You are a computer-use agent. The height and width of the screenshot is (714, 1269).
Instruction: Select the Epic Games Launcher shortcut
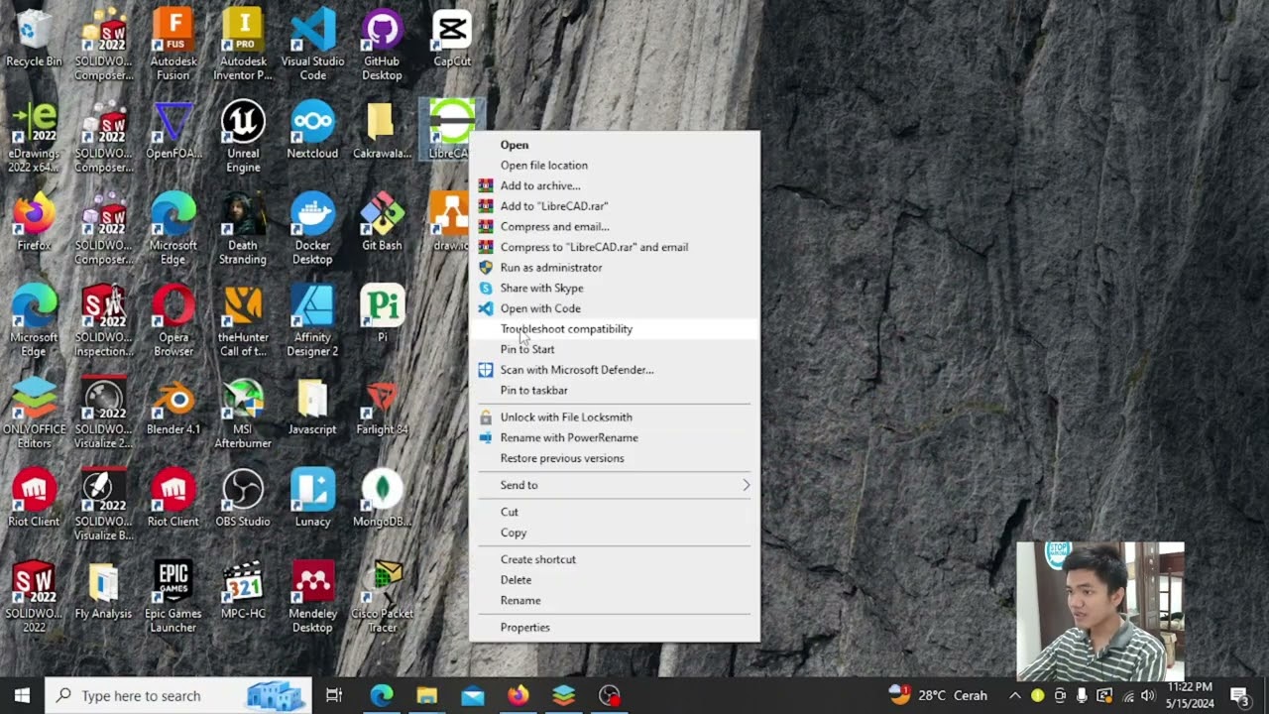click(x=173, y=598)
